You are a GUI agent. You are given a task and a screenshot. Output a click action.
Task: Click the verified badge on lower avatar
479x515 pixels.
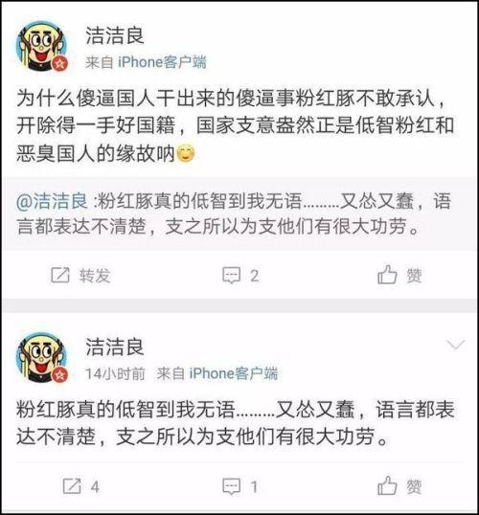coord(59,374)
